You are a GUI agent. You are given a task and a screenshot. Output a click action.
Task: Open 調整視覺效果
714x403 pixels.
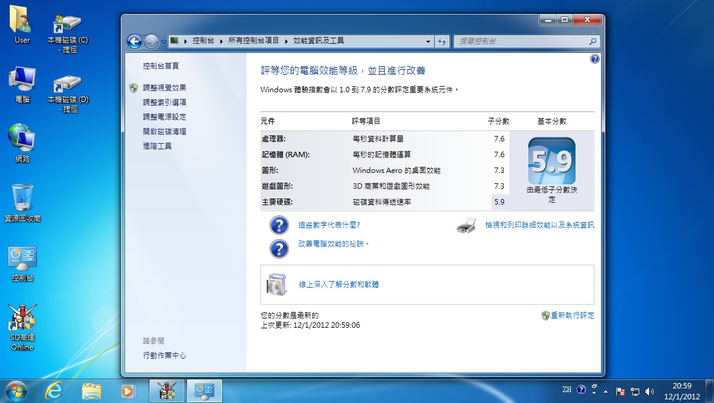[165, 88]
